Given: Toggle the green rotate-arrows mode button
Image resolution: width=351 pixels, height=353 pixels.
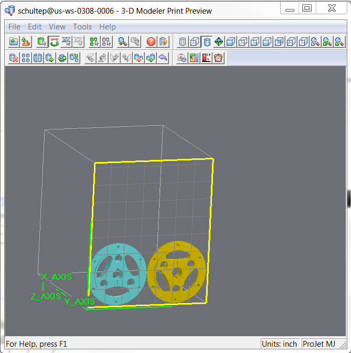Looking at the screenshot, I should click(x=54, y=42).
